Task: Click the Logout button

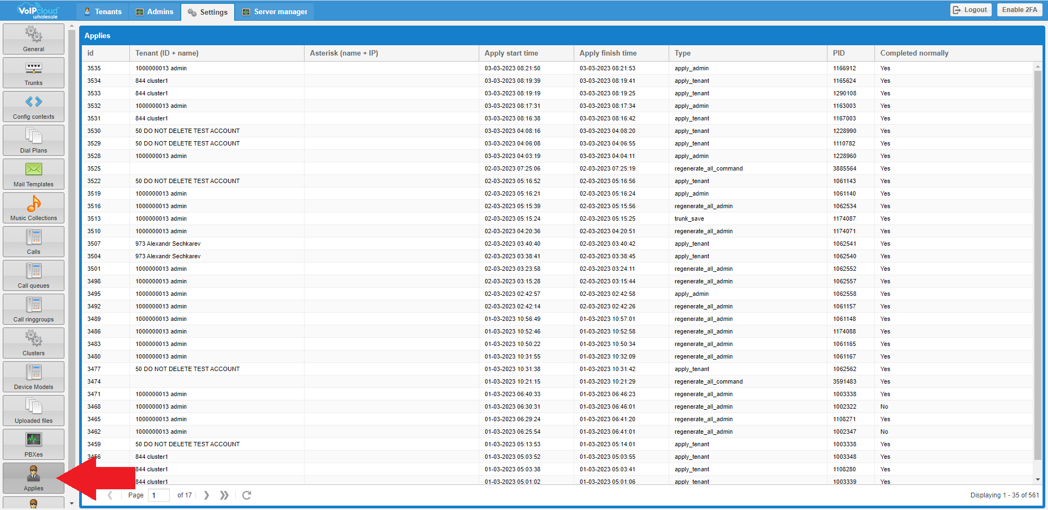Action: 970,10
